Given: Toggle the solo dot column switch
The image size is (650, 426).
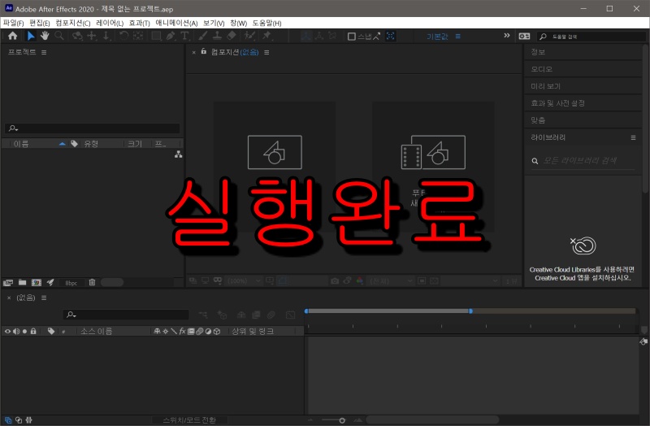Looking at the screenshot, I should (25, 331).
